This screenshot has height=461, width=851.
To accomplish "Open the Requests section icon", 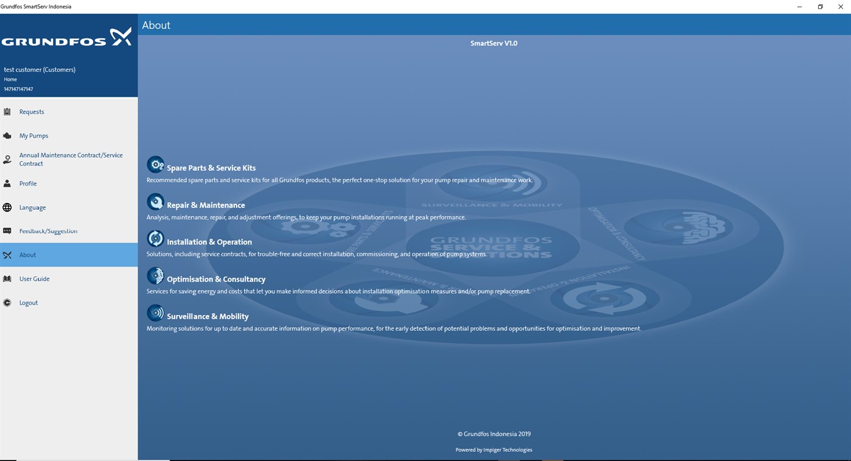I will click(x=7, y=111).
